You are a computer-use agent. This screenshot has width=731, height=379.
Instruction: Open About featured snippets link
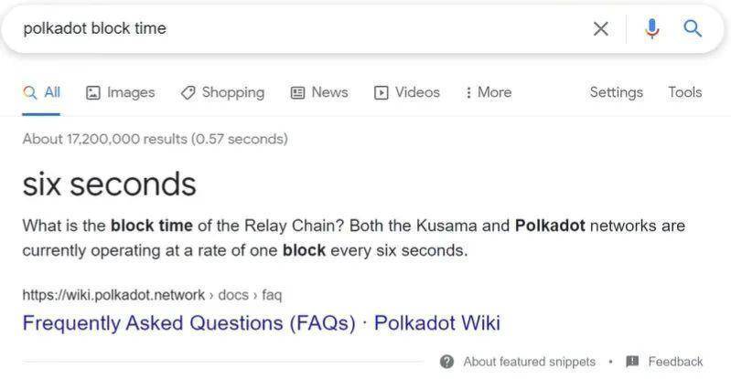coord(529,362)
